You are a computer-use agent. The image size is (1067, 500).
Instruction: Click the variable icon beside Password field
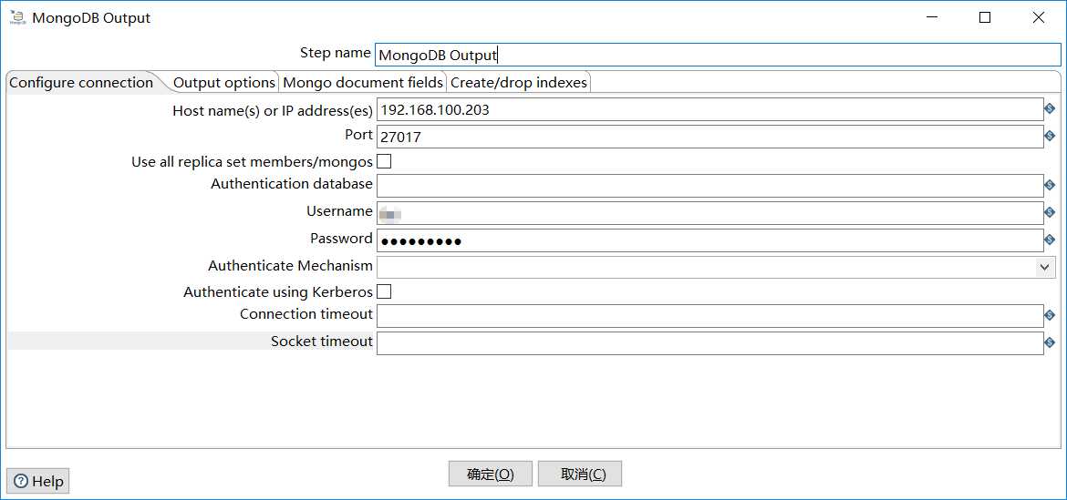point(1050,240)
